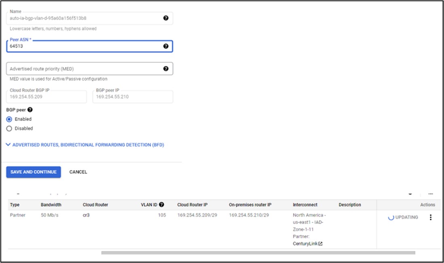Click help icon next to BGP peer
Viewport: 444px width, 263px height.
tap(30, 110)
